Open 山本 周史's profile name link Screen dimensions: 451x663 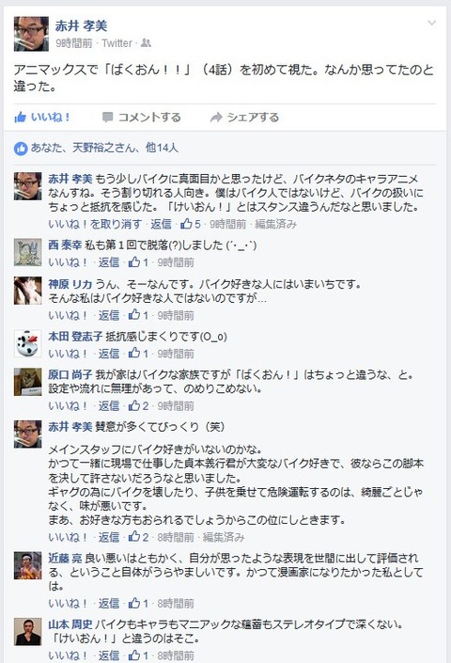coord(70,624)
